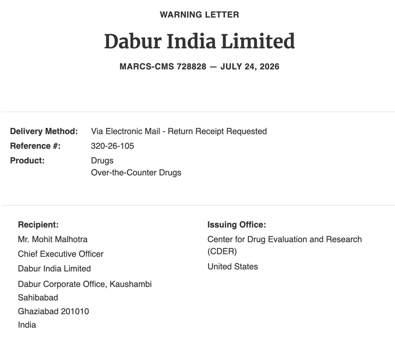Click Chief Executive Officer title
Screen dimensions: 395x342
tap(61, 254)
